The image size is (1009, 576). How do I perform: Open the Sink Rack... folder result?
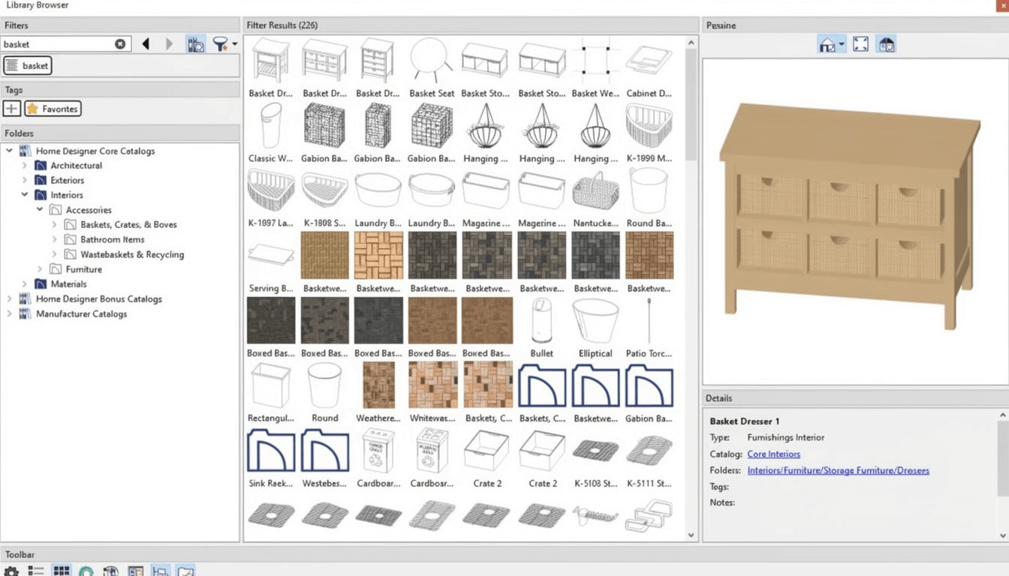tap(271, 457)
